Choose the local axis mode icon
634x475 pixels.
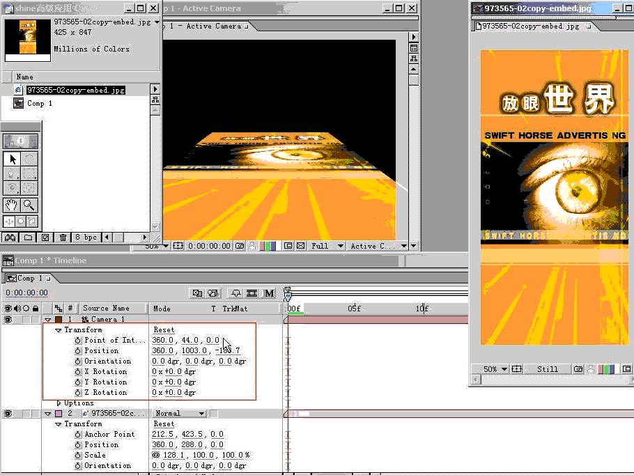tap(9, 221)
